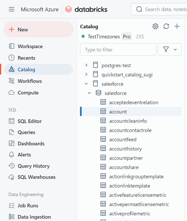Click the Type to filter field

[118, 50]
